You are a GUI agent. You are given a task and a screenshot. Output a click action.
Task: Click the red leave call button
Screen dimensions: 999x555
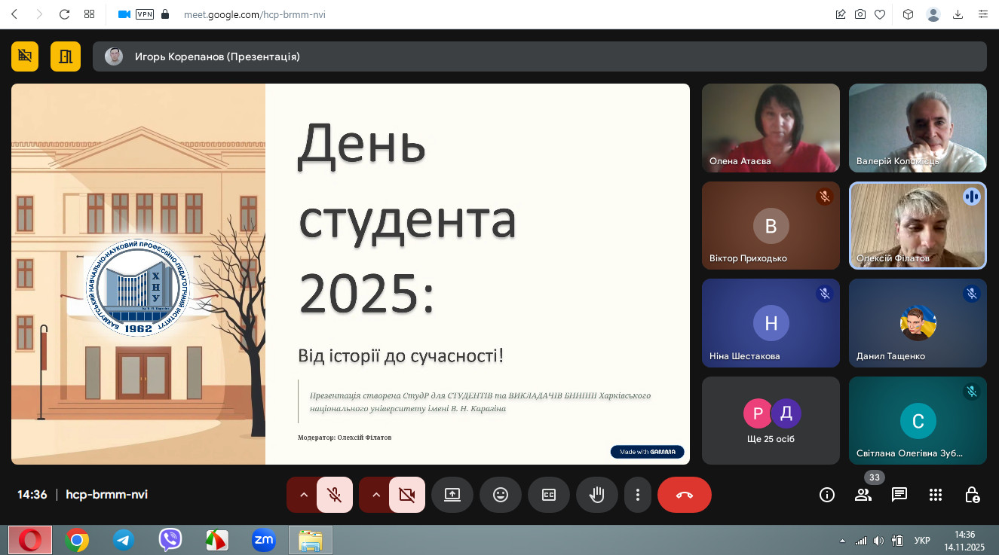(684, 495)
